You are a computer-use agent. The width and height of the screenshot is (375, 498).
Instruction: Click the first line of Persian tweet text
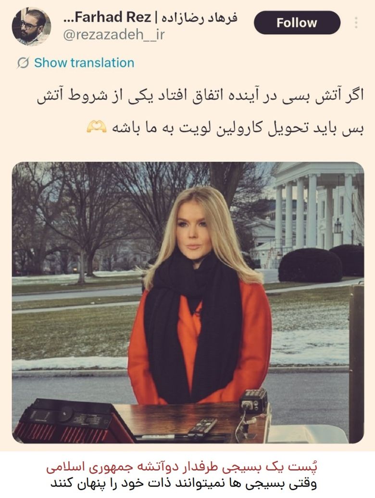pos(200,95)
